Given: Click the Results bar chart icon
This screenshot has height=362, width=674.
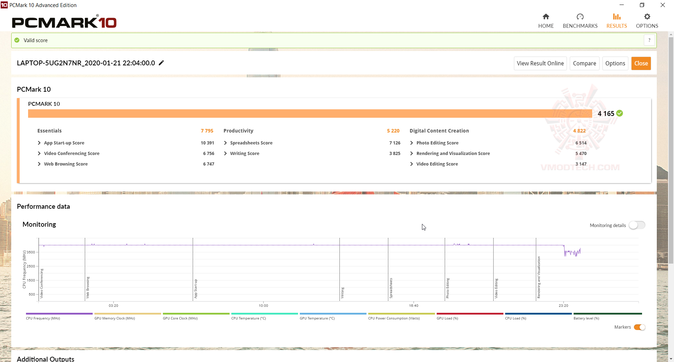Looking at the screenshot, I should point(617,17).
